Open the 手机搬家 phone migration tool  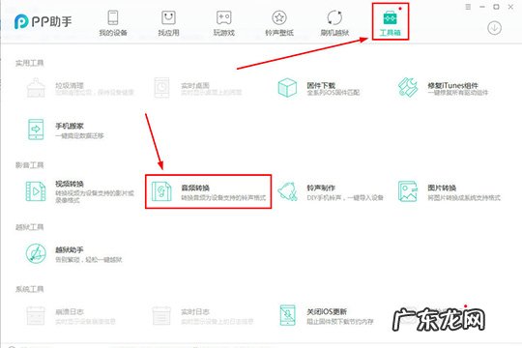pyautogui.click(x=66, y=130)
